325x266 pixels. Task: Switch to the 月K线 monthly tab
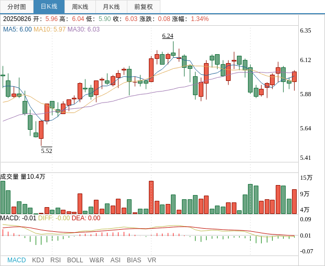(x=111, y=7)
